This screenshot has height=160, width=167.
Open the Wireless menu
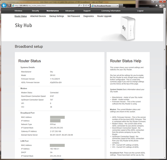pyautogui.click(x=18, y=11)
